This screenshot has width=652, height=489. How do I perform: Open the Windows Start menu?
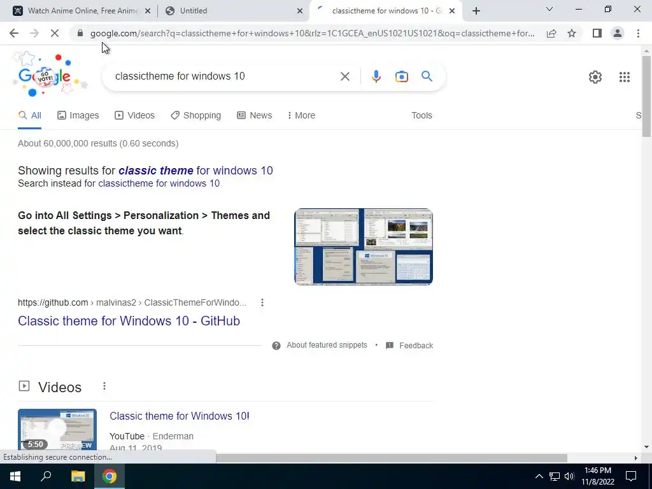[15, 476]
